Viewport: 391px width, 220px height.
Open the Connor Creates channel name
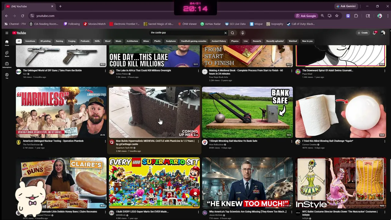pyautogui.click(x=309, y=145)
